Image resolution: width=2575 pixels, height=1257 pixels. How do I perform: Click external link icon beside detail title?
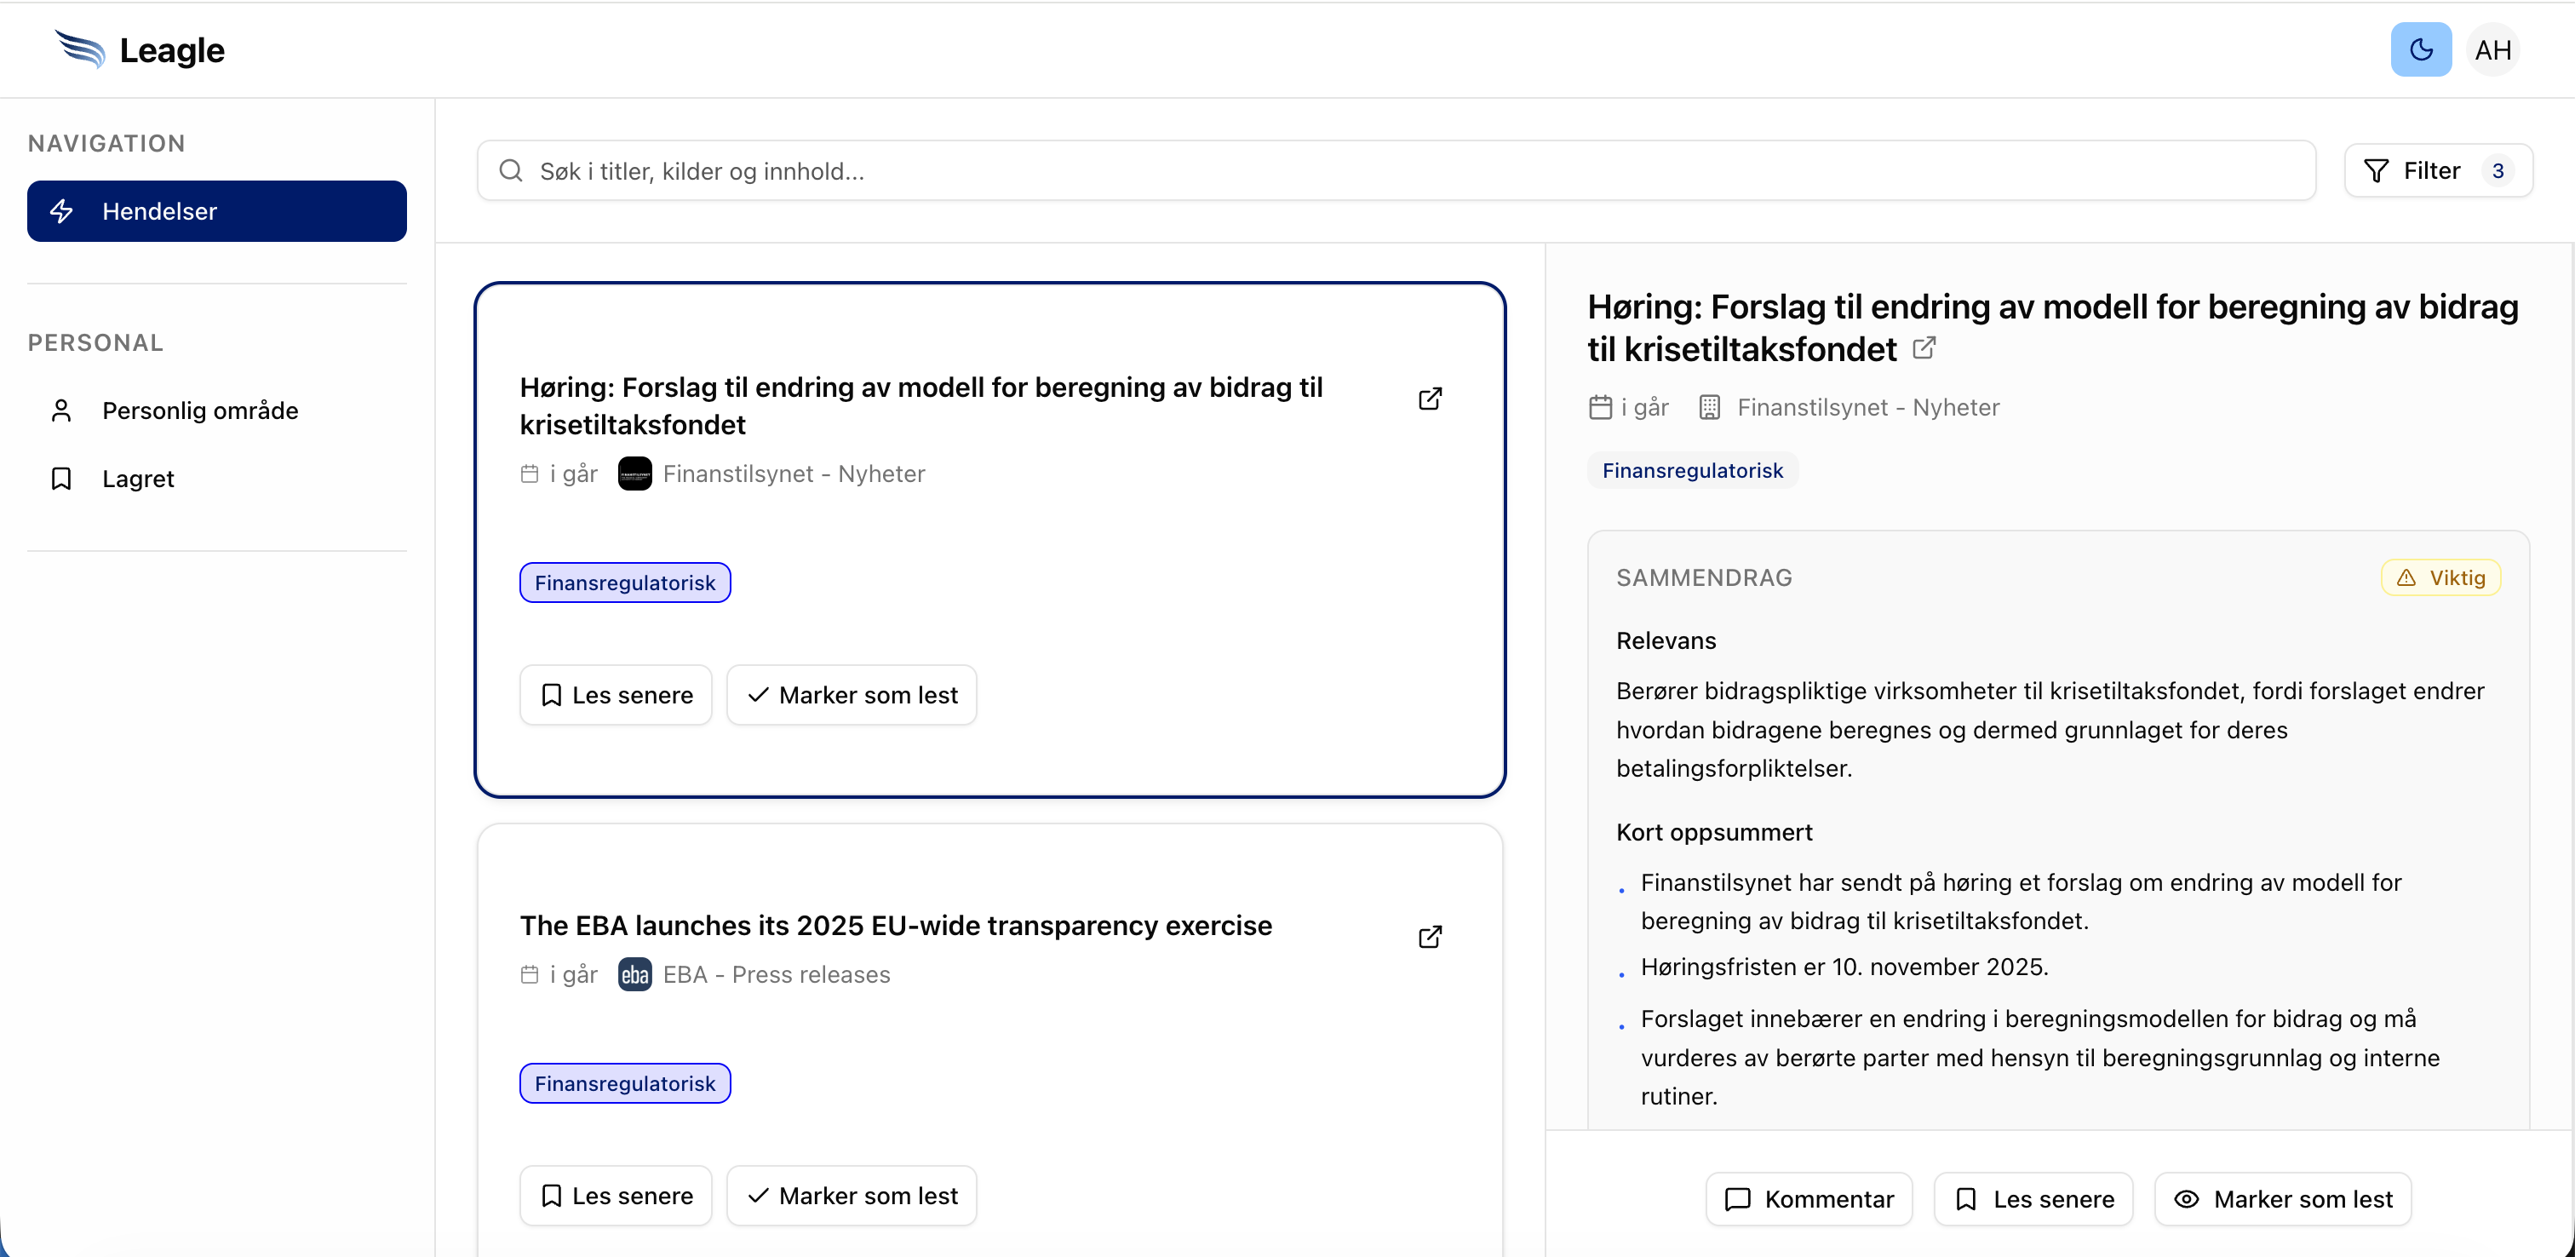coord(1924,348)
